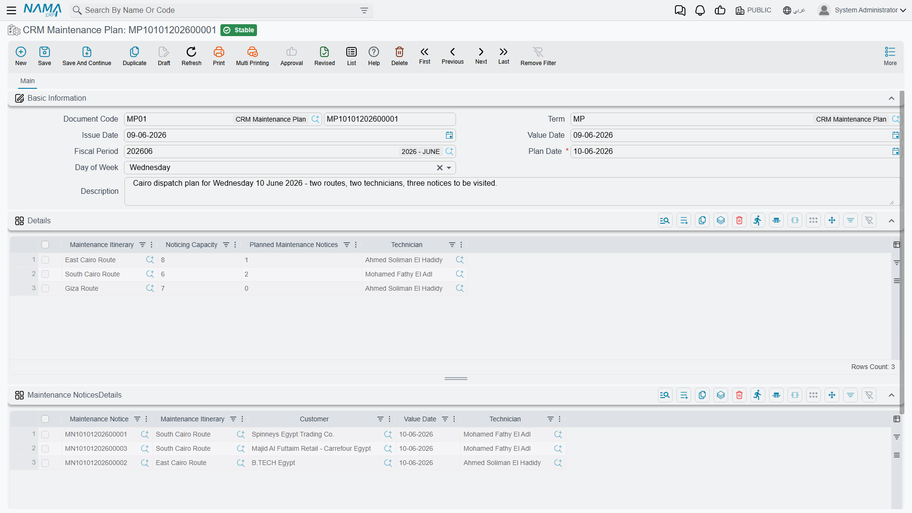Image resolution: width=912 pixels, height=513 pixels.
Task: Clear the Wednesday day selection
Action: (440, 168)
